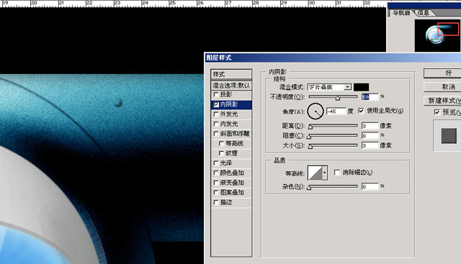Enable the 投影 drop shadow checkbox
This screenshot has height=264, width=461.
[216, 94]
